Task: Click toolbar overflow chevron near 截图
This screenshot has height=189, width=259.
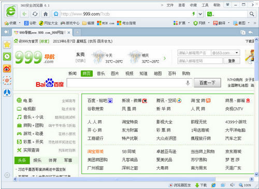Action: [x=255, y=23]
